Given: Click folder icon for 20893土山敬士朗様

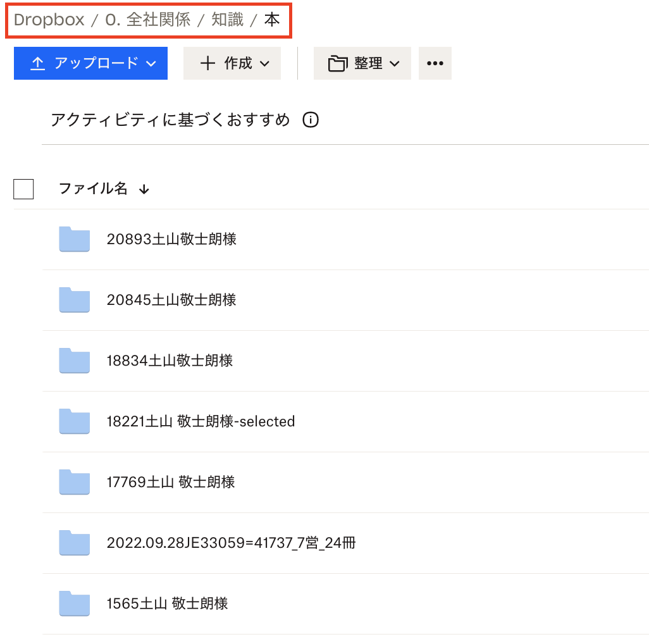Looking at the screenshot, I should (74, 239).
